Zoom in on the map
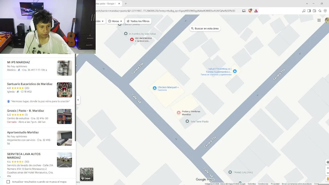 pos(327,168)
